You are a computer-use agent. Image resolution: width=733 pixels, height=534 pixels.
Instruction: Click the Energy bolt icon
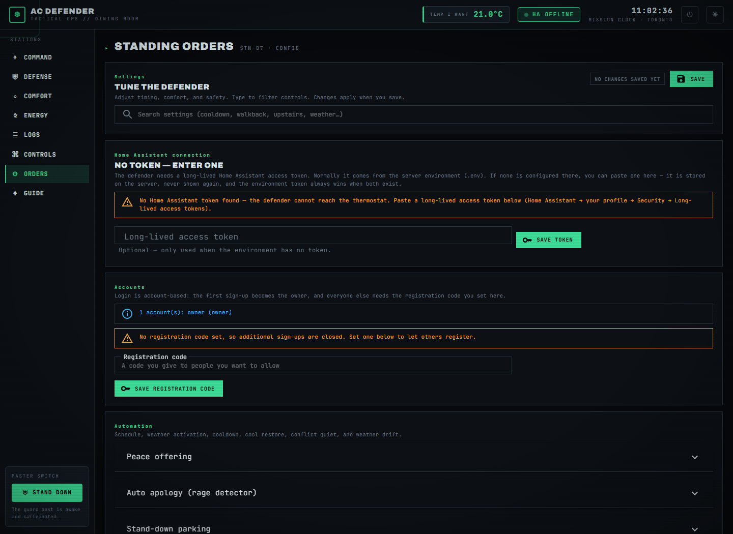15,115
